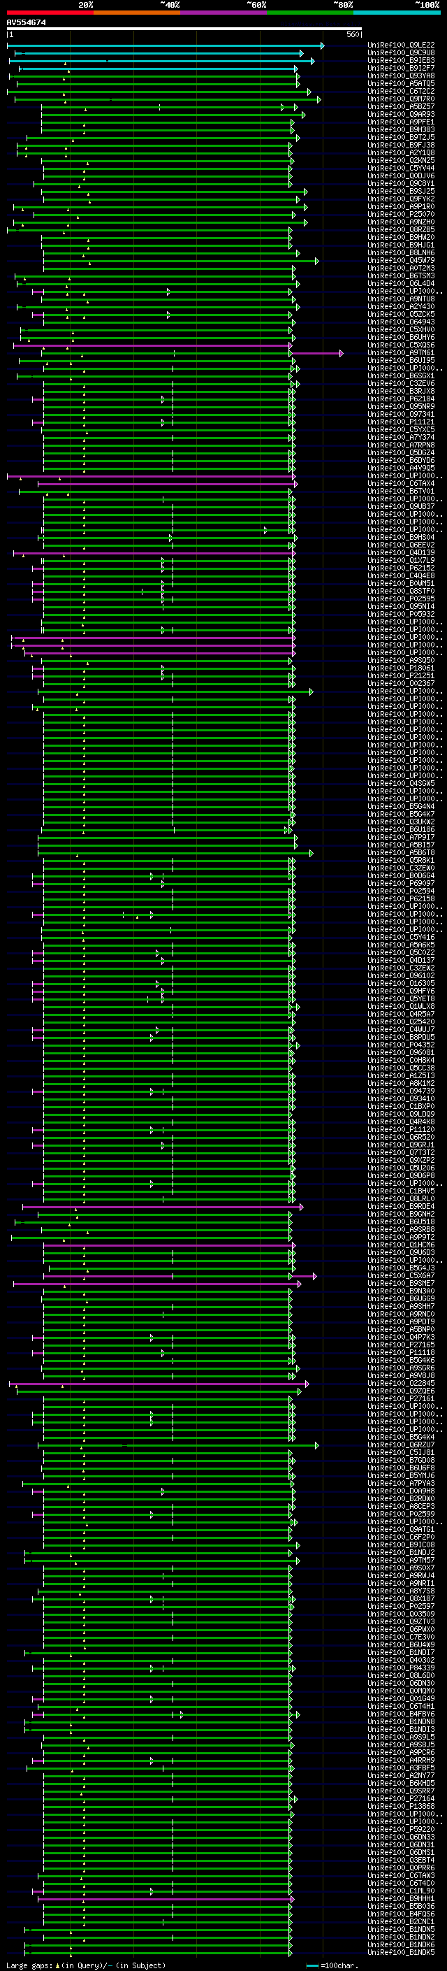Go to UniRef100_Q4R5A7 entry

(x=401, y=1014)
